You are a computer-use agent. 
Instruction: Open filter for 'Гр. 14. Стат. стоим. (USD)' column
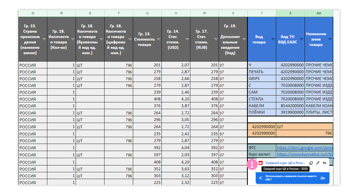[187, 39]
